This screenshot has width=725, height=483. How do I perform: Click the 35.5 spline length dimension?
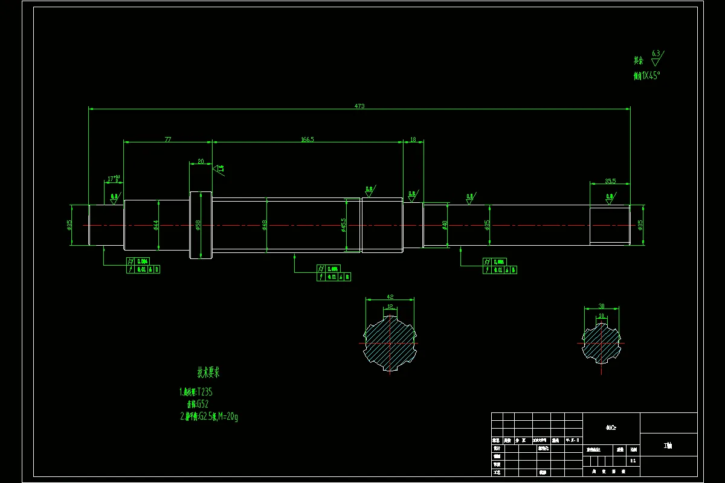pos(610,181)
